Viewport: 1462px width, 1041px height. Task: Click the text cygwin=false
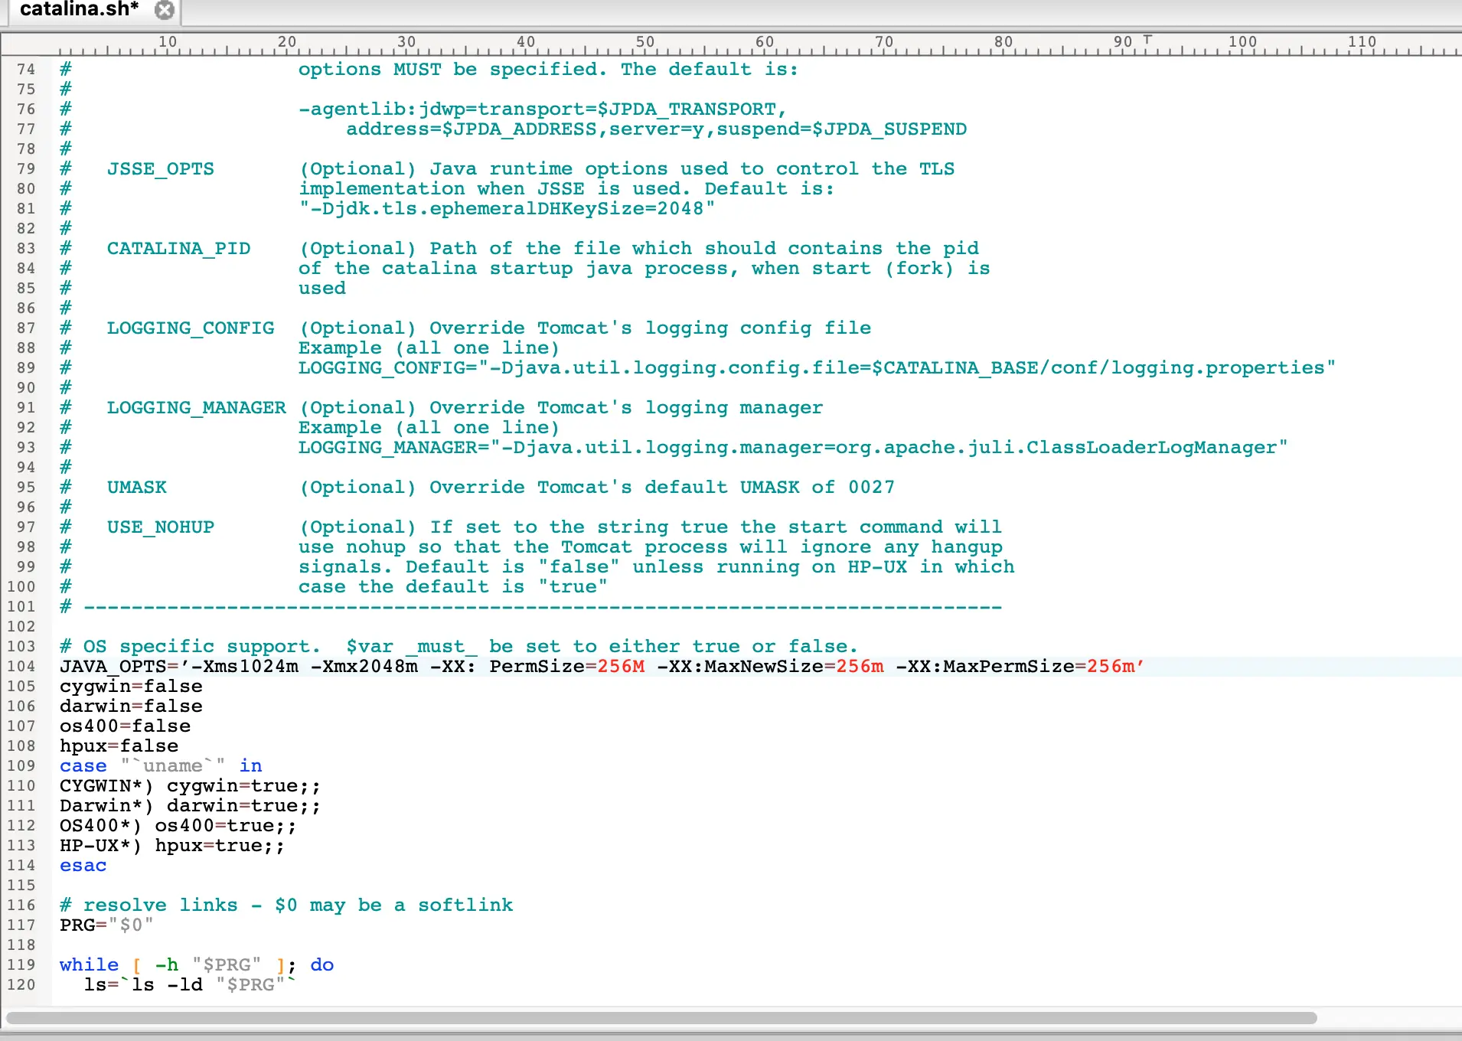pos(131,687)
